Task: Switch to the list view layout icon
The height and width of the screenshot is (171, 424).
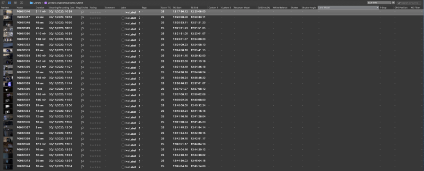Action: [x=3, y=3]
